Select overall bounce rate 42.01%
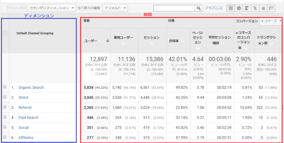 coord(178,59)
